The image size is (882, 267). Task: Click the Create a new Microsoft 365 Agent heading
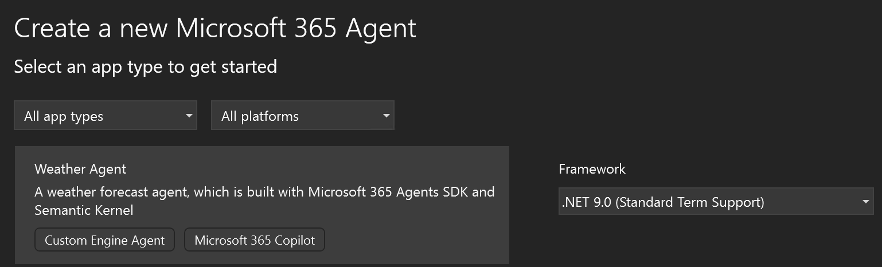(215, 28)
